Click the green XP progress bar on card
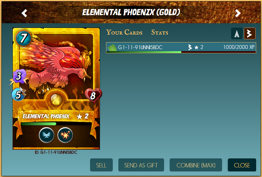This screenshot has height=177, width=262. pyautogui.click(x=56, y=124)
